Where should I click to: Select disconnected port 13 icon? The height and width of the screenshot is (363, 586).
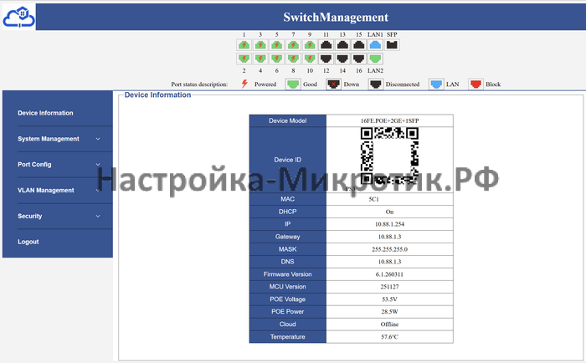pyautogui.click(x=342, y=45)
